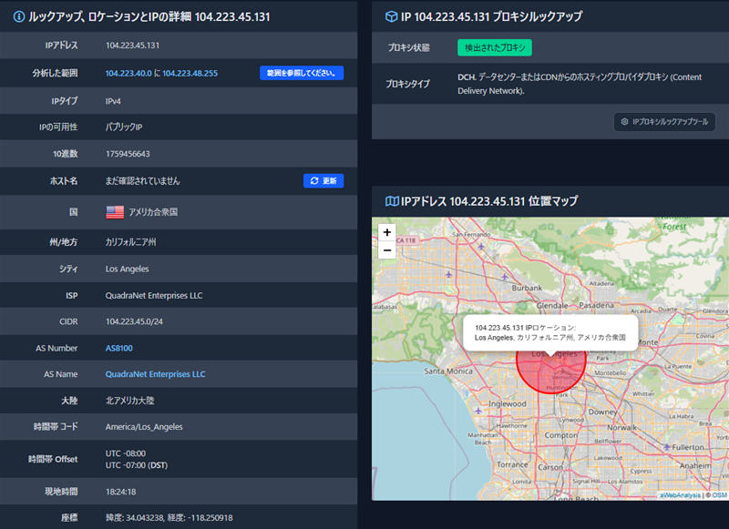The width and height of the screenshot is (729, 529).
Task: Click the Fullerton label on map
Action: [688, 447]
